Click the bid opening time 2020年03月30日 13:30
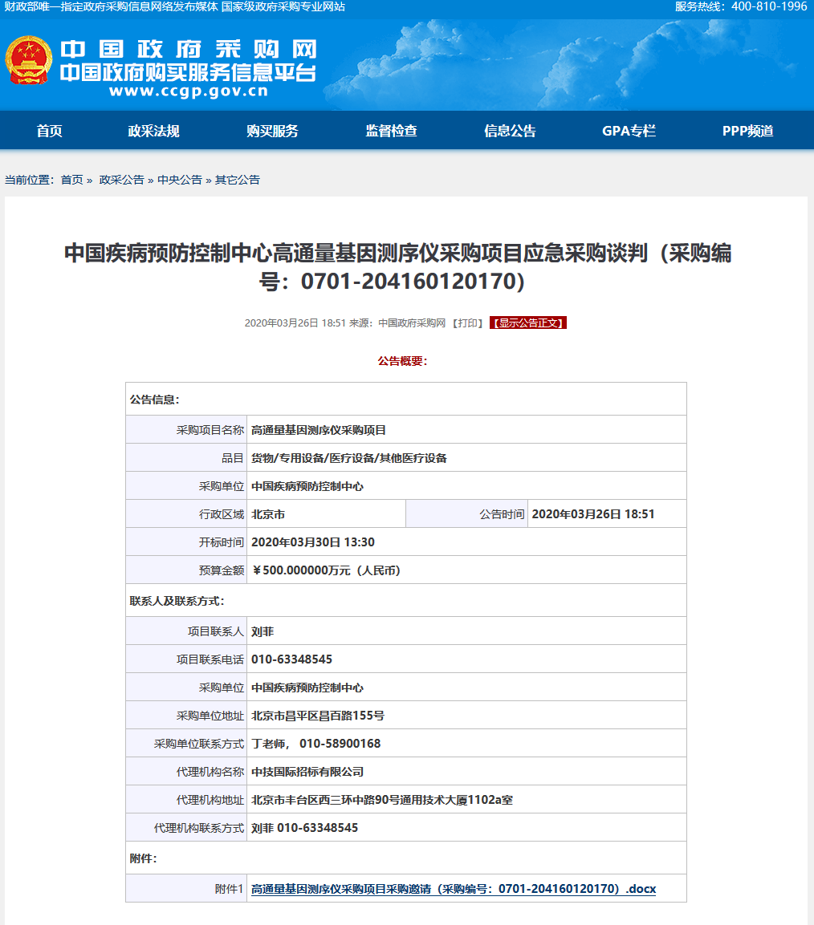814x925 pixels. 313,542
